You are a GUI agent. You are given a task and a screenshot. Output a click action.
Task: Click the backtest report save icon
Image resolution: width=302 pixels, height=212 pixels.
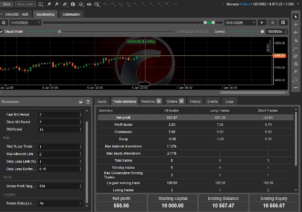(283, 23)
